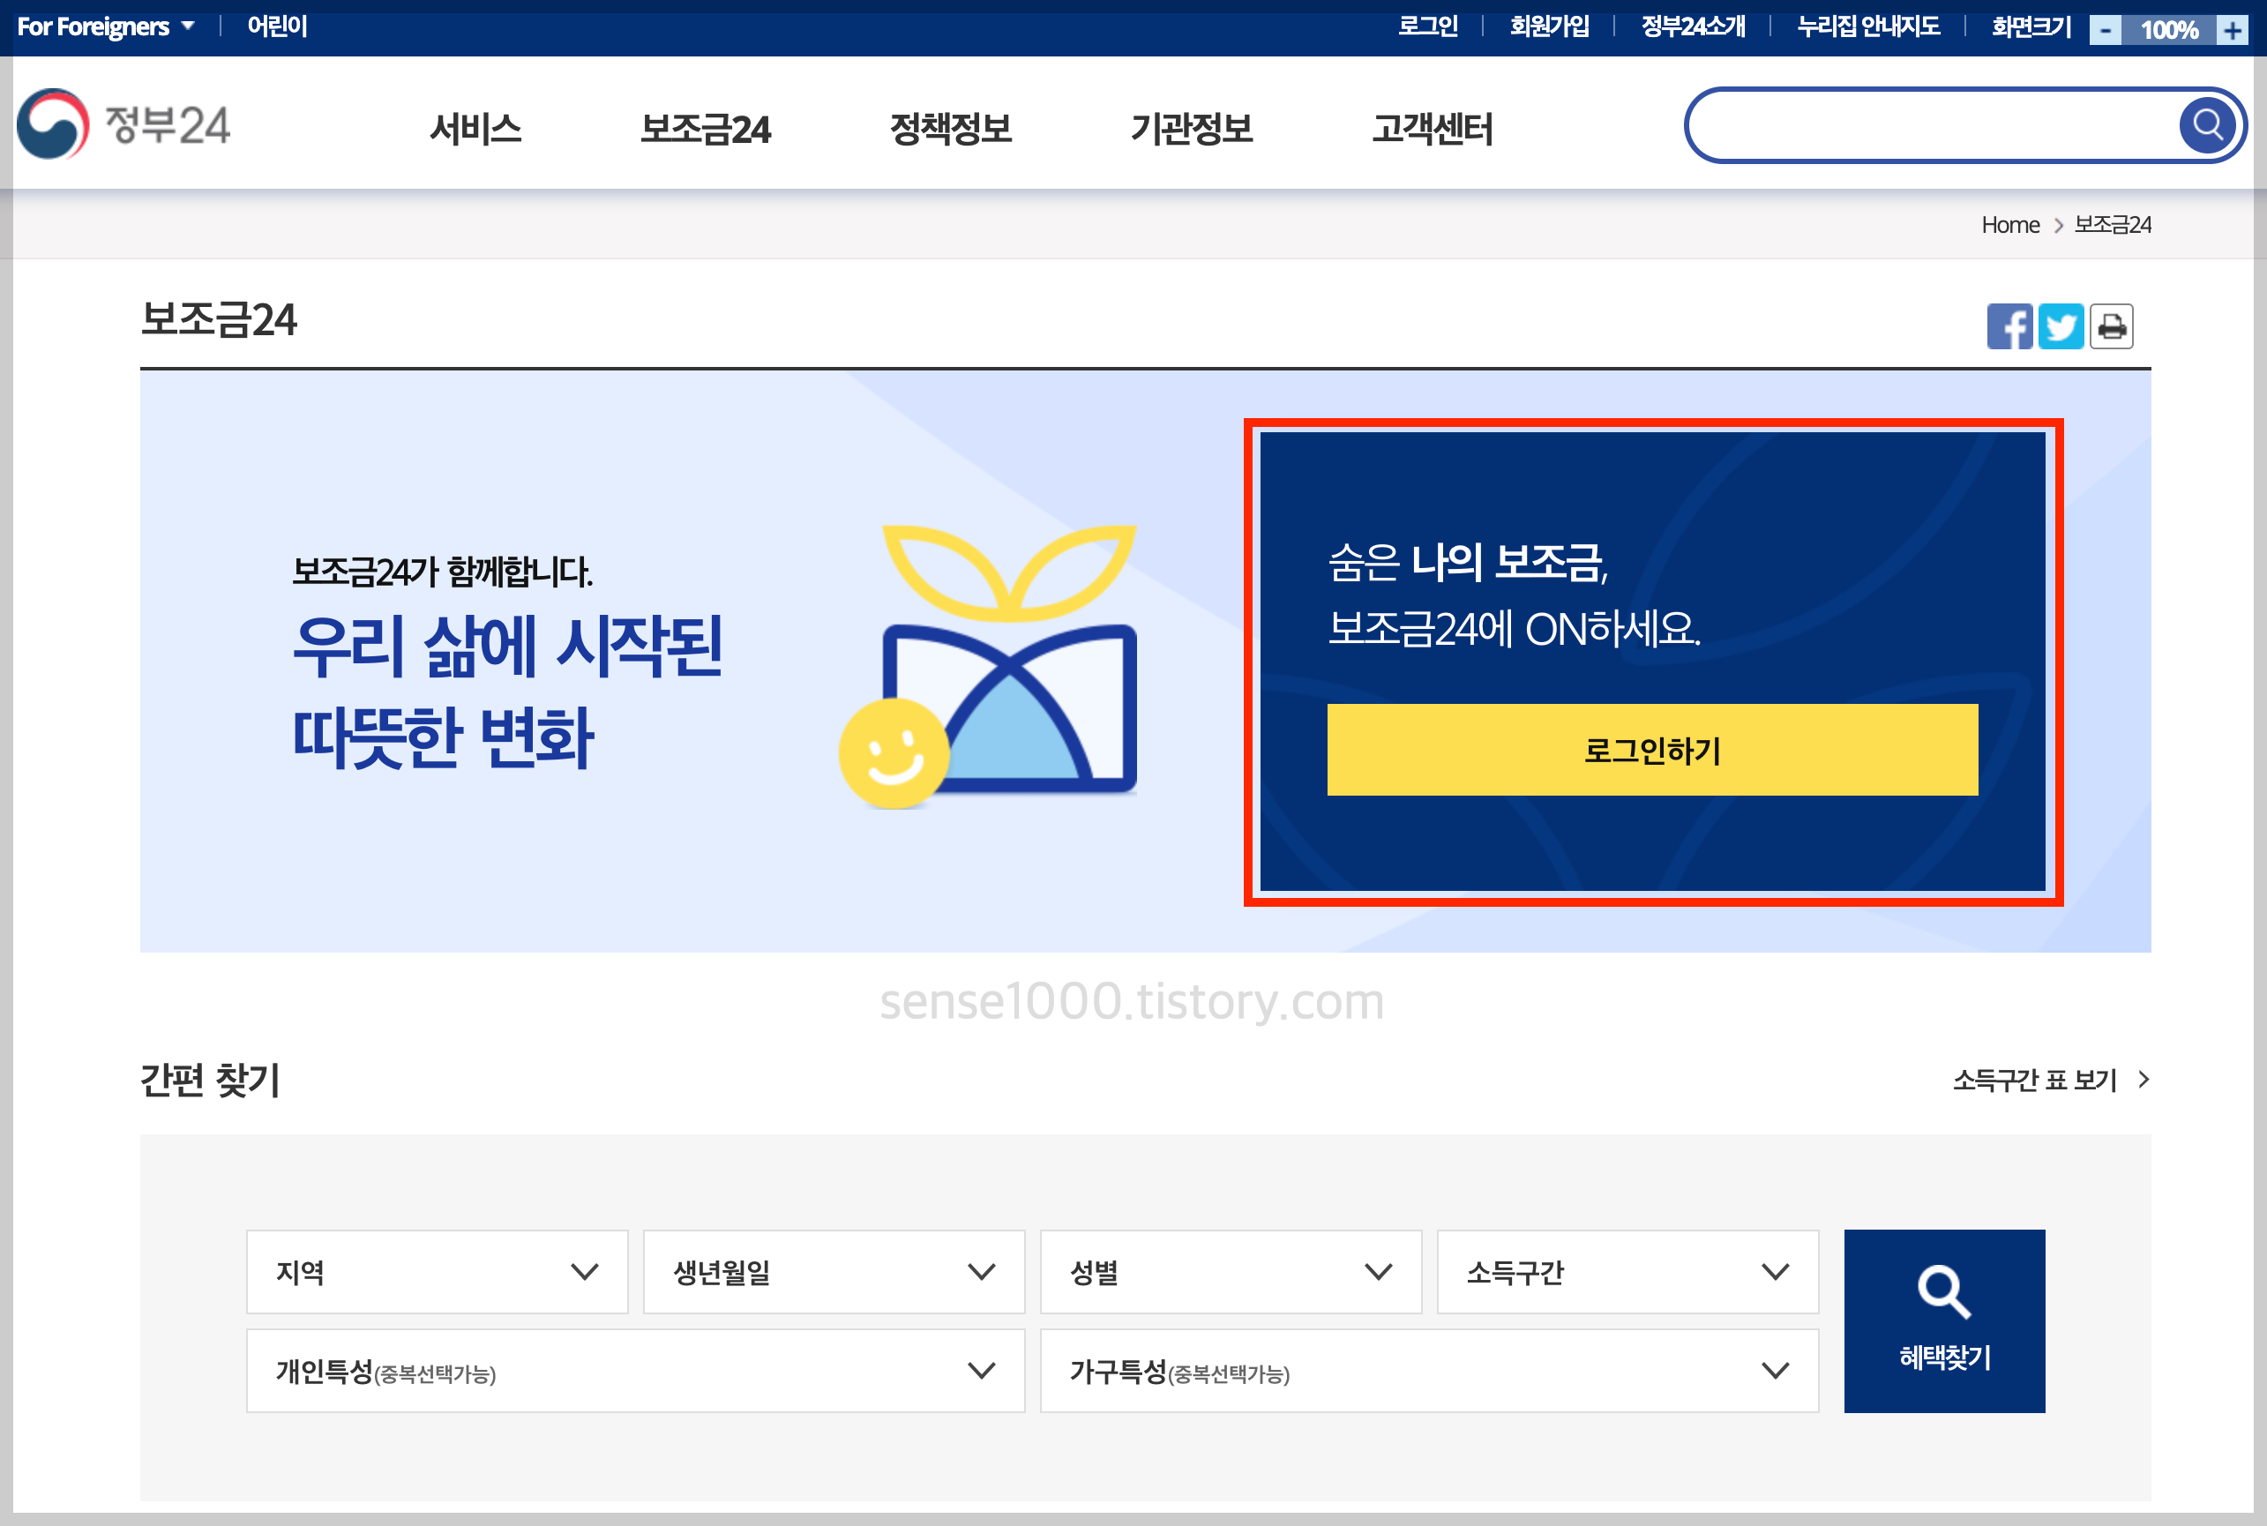The width and height of the screenshot is (2267, 1526).
Task: Click the 어린이 link
Action: pos(277,26)
